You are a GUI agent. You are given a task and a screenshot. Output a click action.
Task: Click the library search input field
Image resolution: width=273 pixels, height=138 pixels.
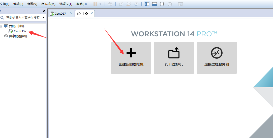23,18
